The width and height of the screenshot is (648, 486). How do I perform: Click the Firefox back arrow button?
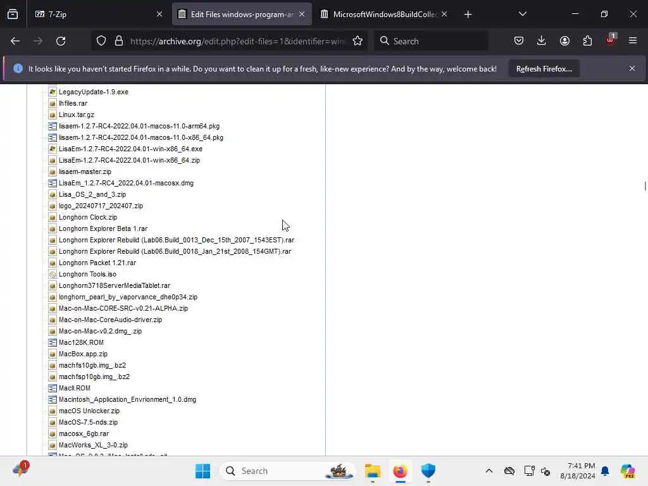tap(15, 41)
